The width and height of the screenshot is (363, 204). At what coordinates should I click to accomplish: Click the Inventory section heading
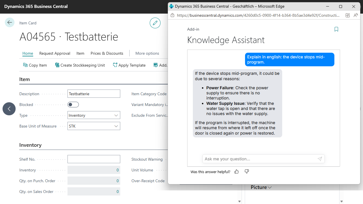(30, 145)
